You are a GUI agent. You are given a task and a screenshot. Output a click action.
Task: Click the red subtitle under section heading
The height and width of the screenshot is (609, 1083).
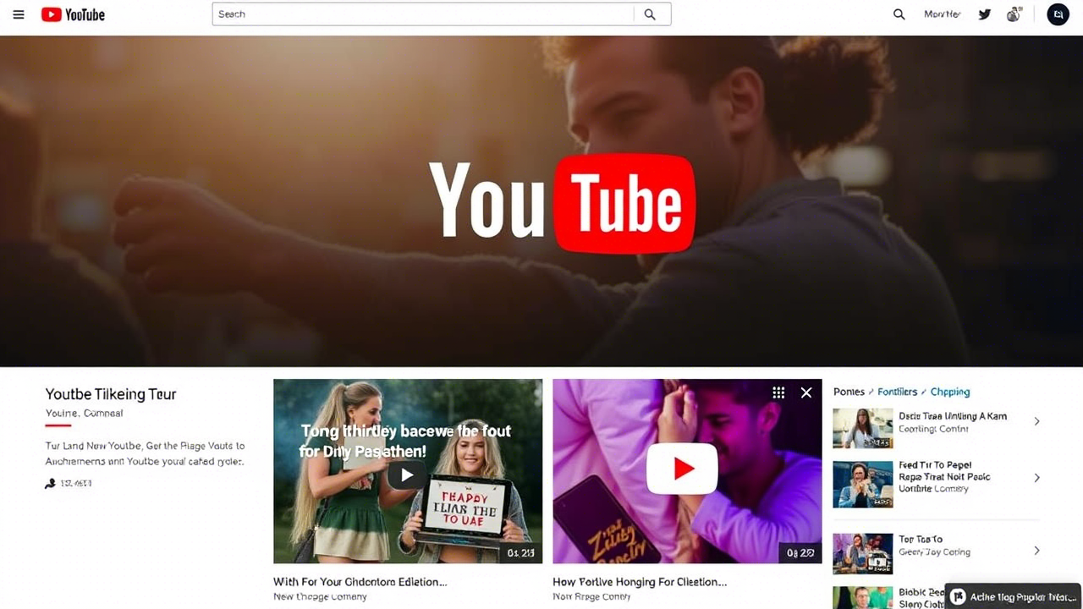click(x=84, y=414)
